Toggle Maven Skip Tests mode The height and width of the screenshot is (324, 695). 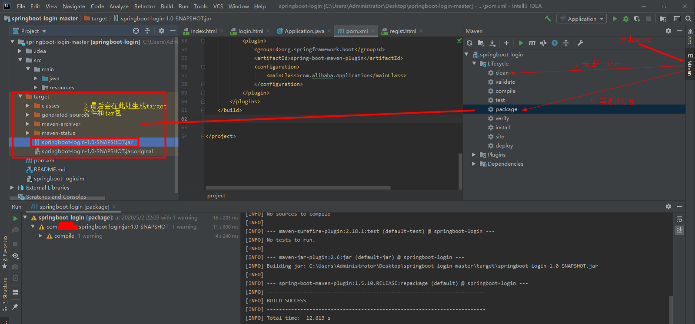click(x=555, y=43)
